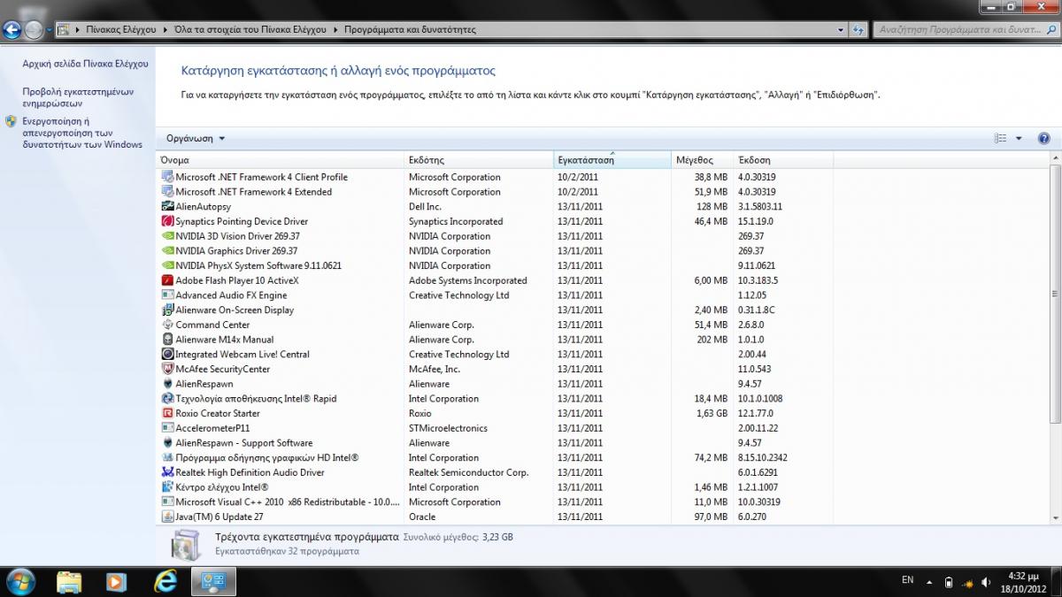Open Αρχική σελίδα Πίνακα Ελέγχου link

85,64
